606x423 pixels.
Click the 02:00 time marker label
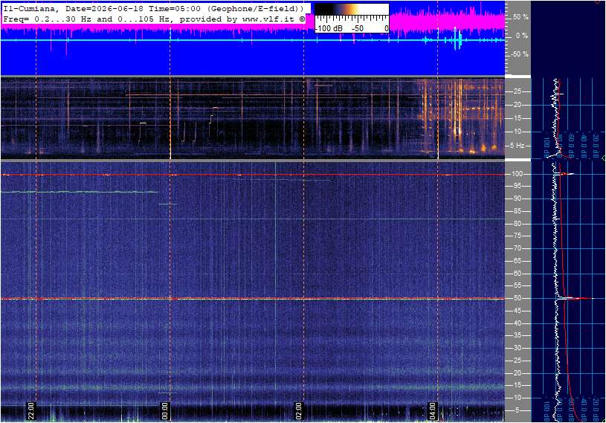click(299, 411)
